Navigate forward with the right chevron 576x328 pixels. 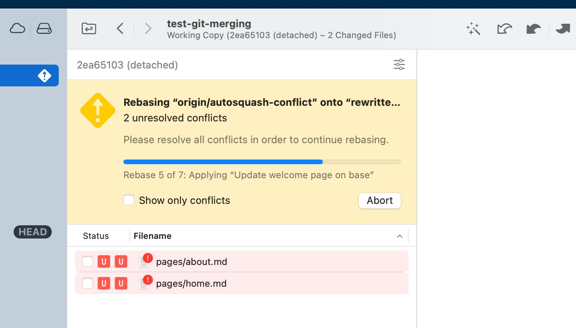[148, 28]
